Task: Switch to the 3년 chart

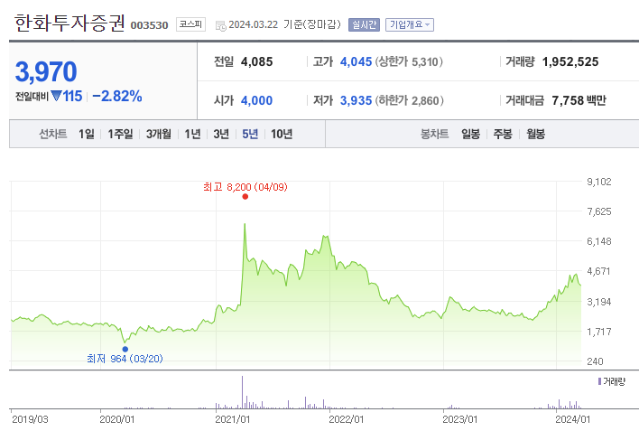Action: pyautogui.click(x=221, y=134)
